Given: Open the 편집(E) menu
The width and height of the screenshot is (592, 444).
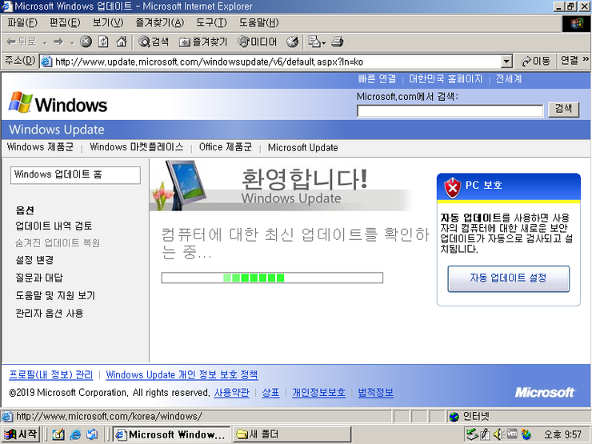Looking at the screenshot, I should click(x=65, y=23).
